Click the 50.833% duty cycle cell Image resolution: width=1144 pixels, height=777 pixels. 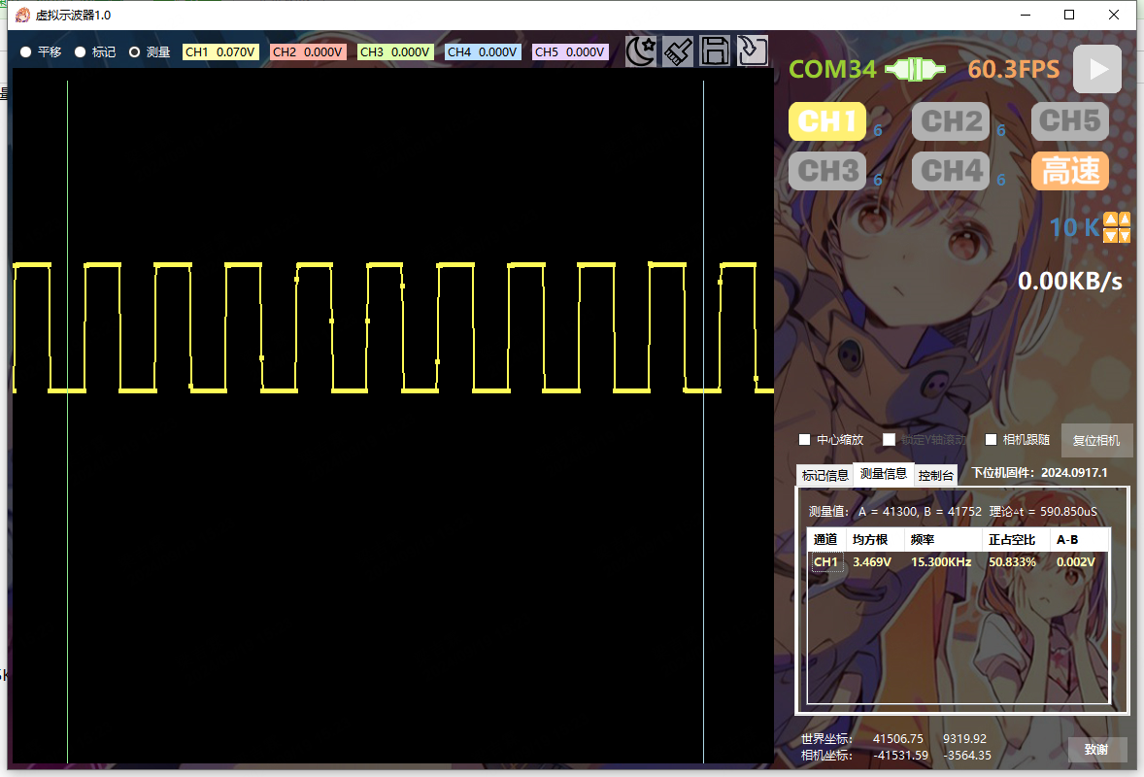(x=1013, y=561)
